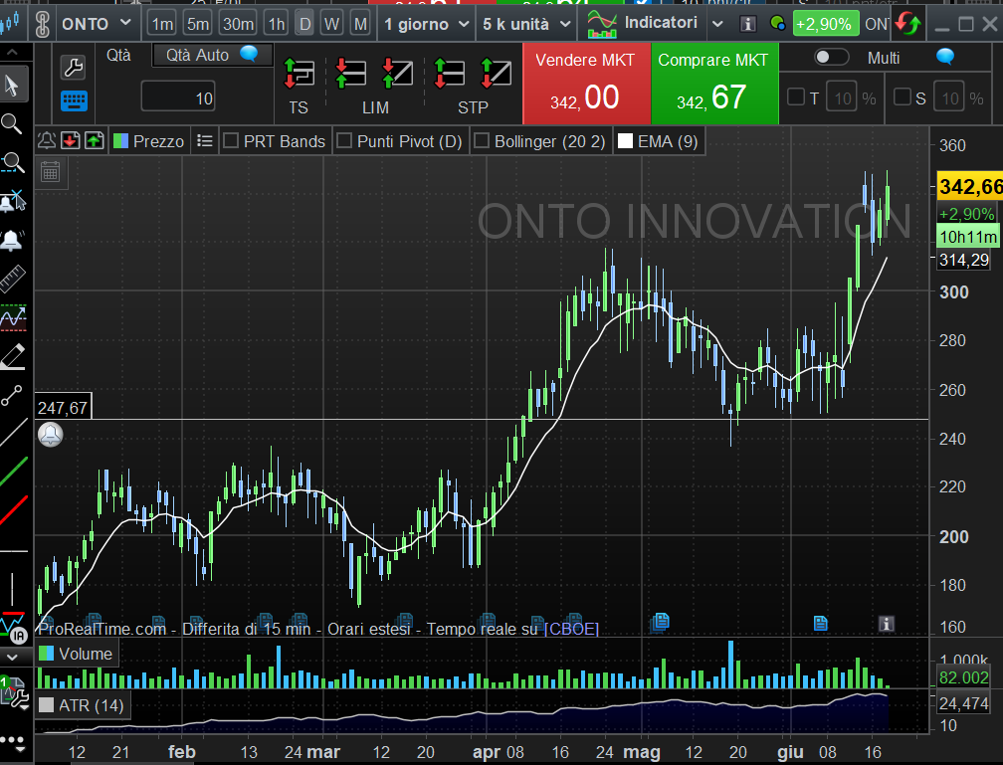
Task: Select the vertical line tool
Action: [x=12, y=589]
